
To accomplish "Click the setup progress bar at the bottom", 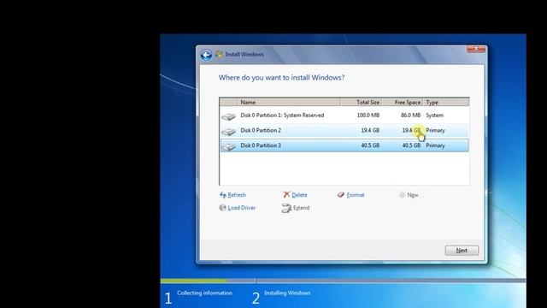I will [343, 281].
